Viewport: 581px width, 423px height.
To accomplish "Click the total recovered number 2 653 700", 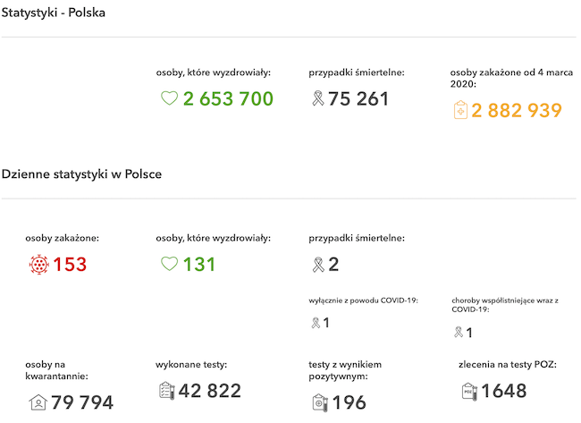I will (x=228, y=98).
